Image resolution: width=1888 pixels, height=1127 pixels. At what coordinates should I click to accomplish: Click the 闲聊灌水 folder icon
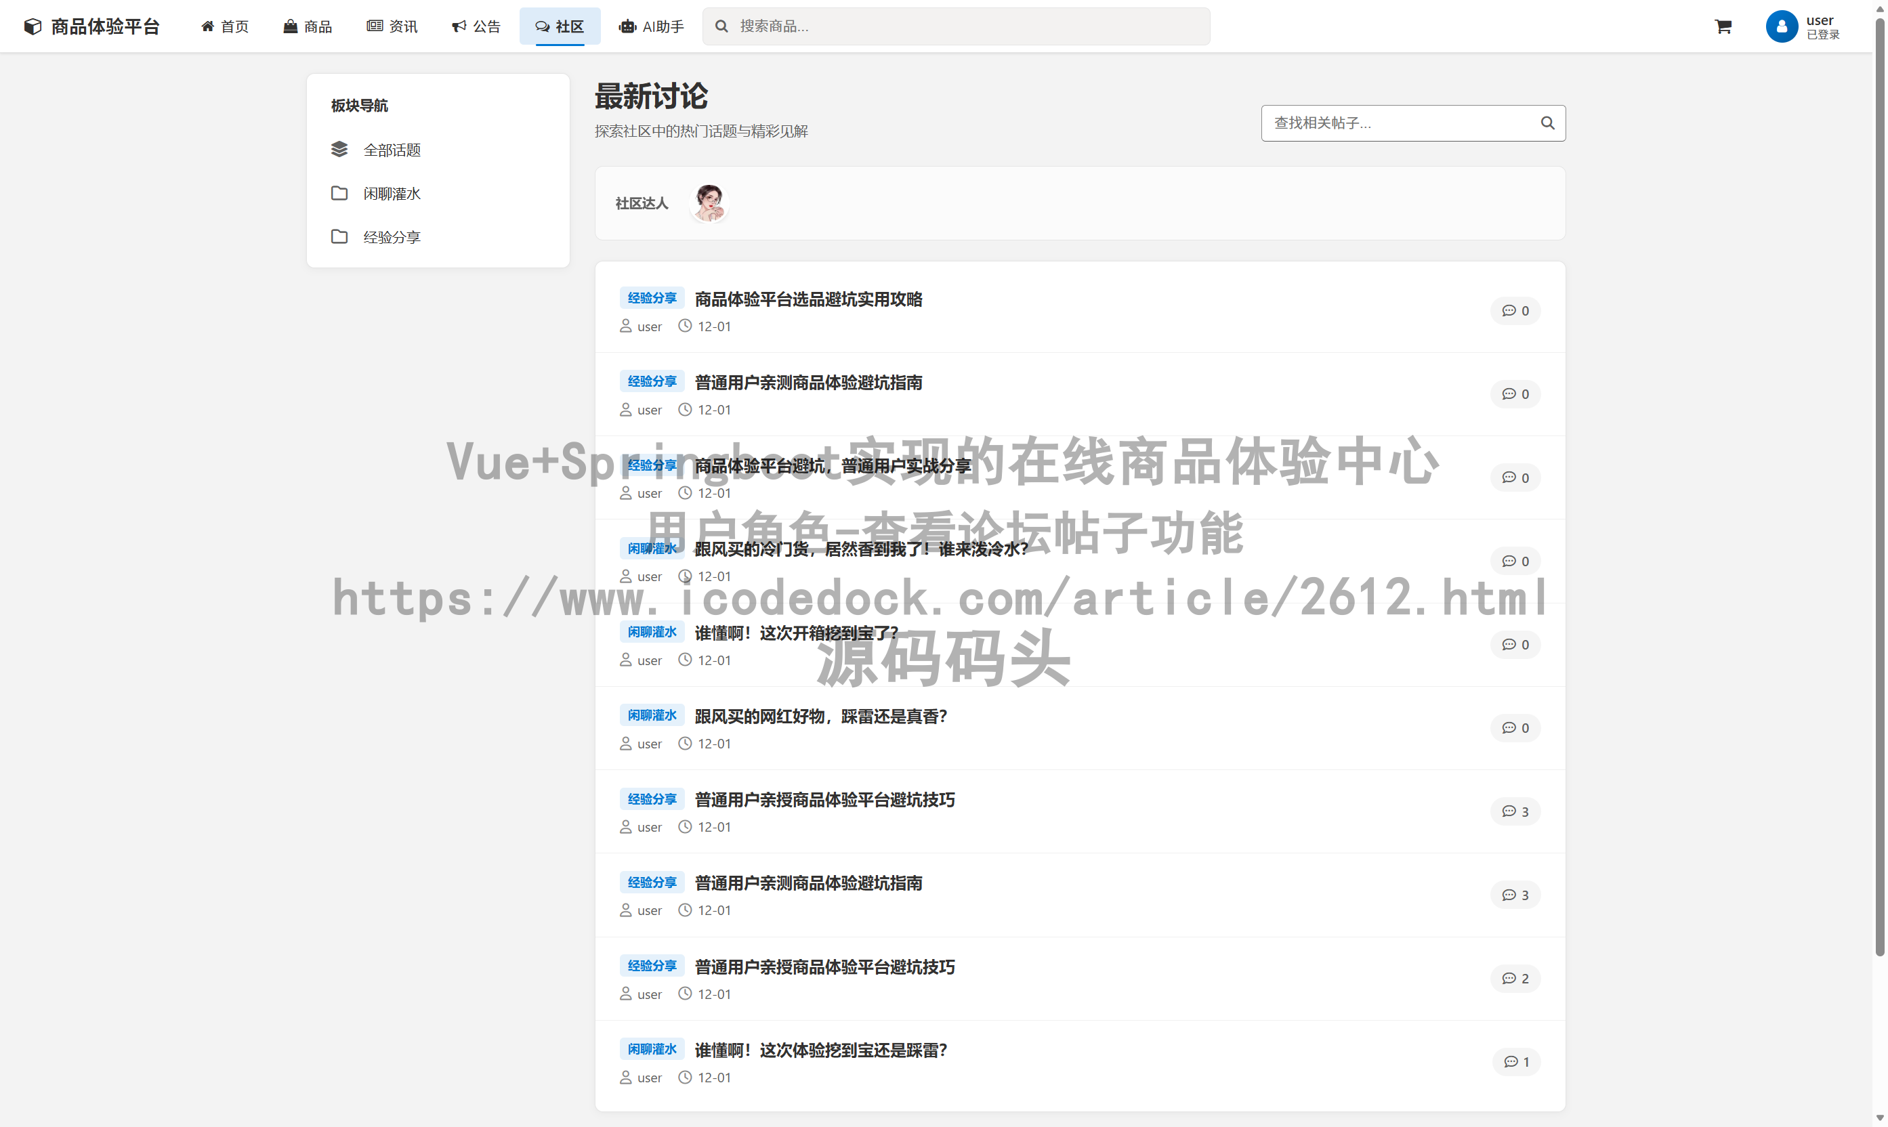(x=339, y=194)
